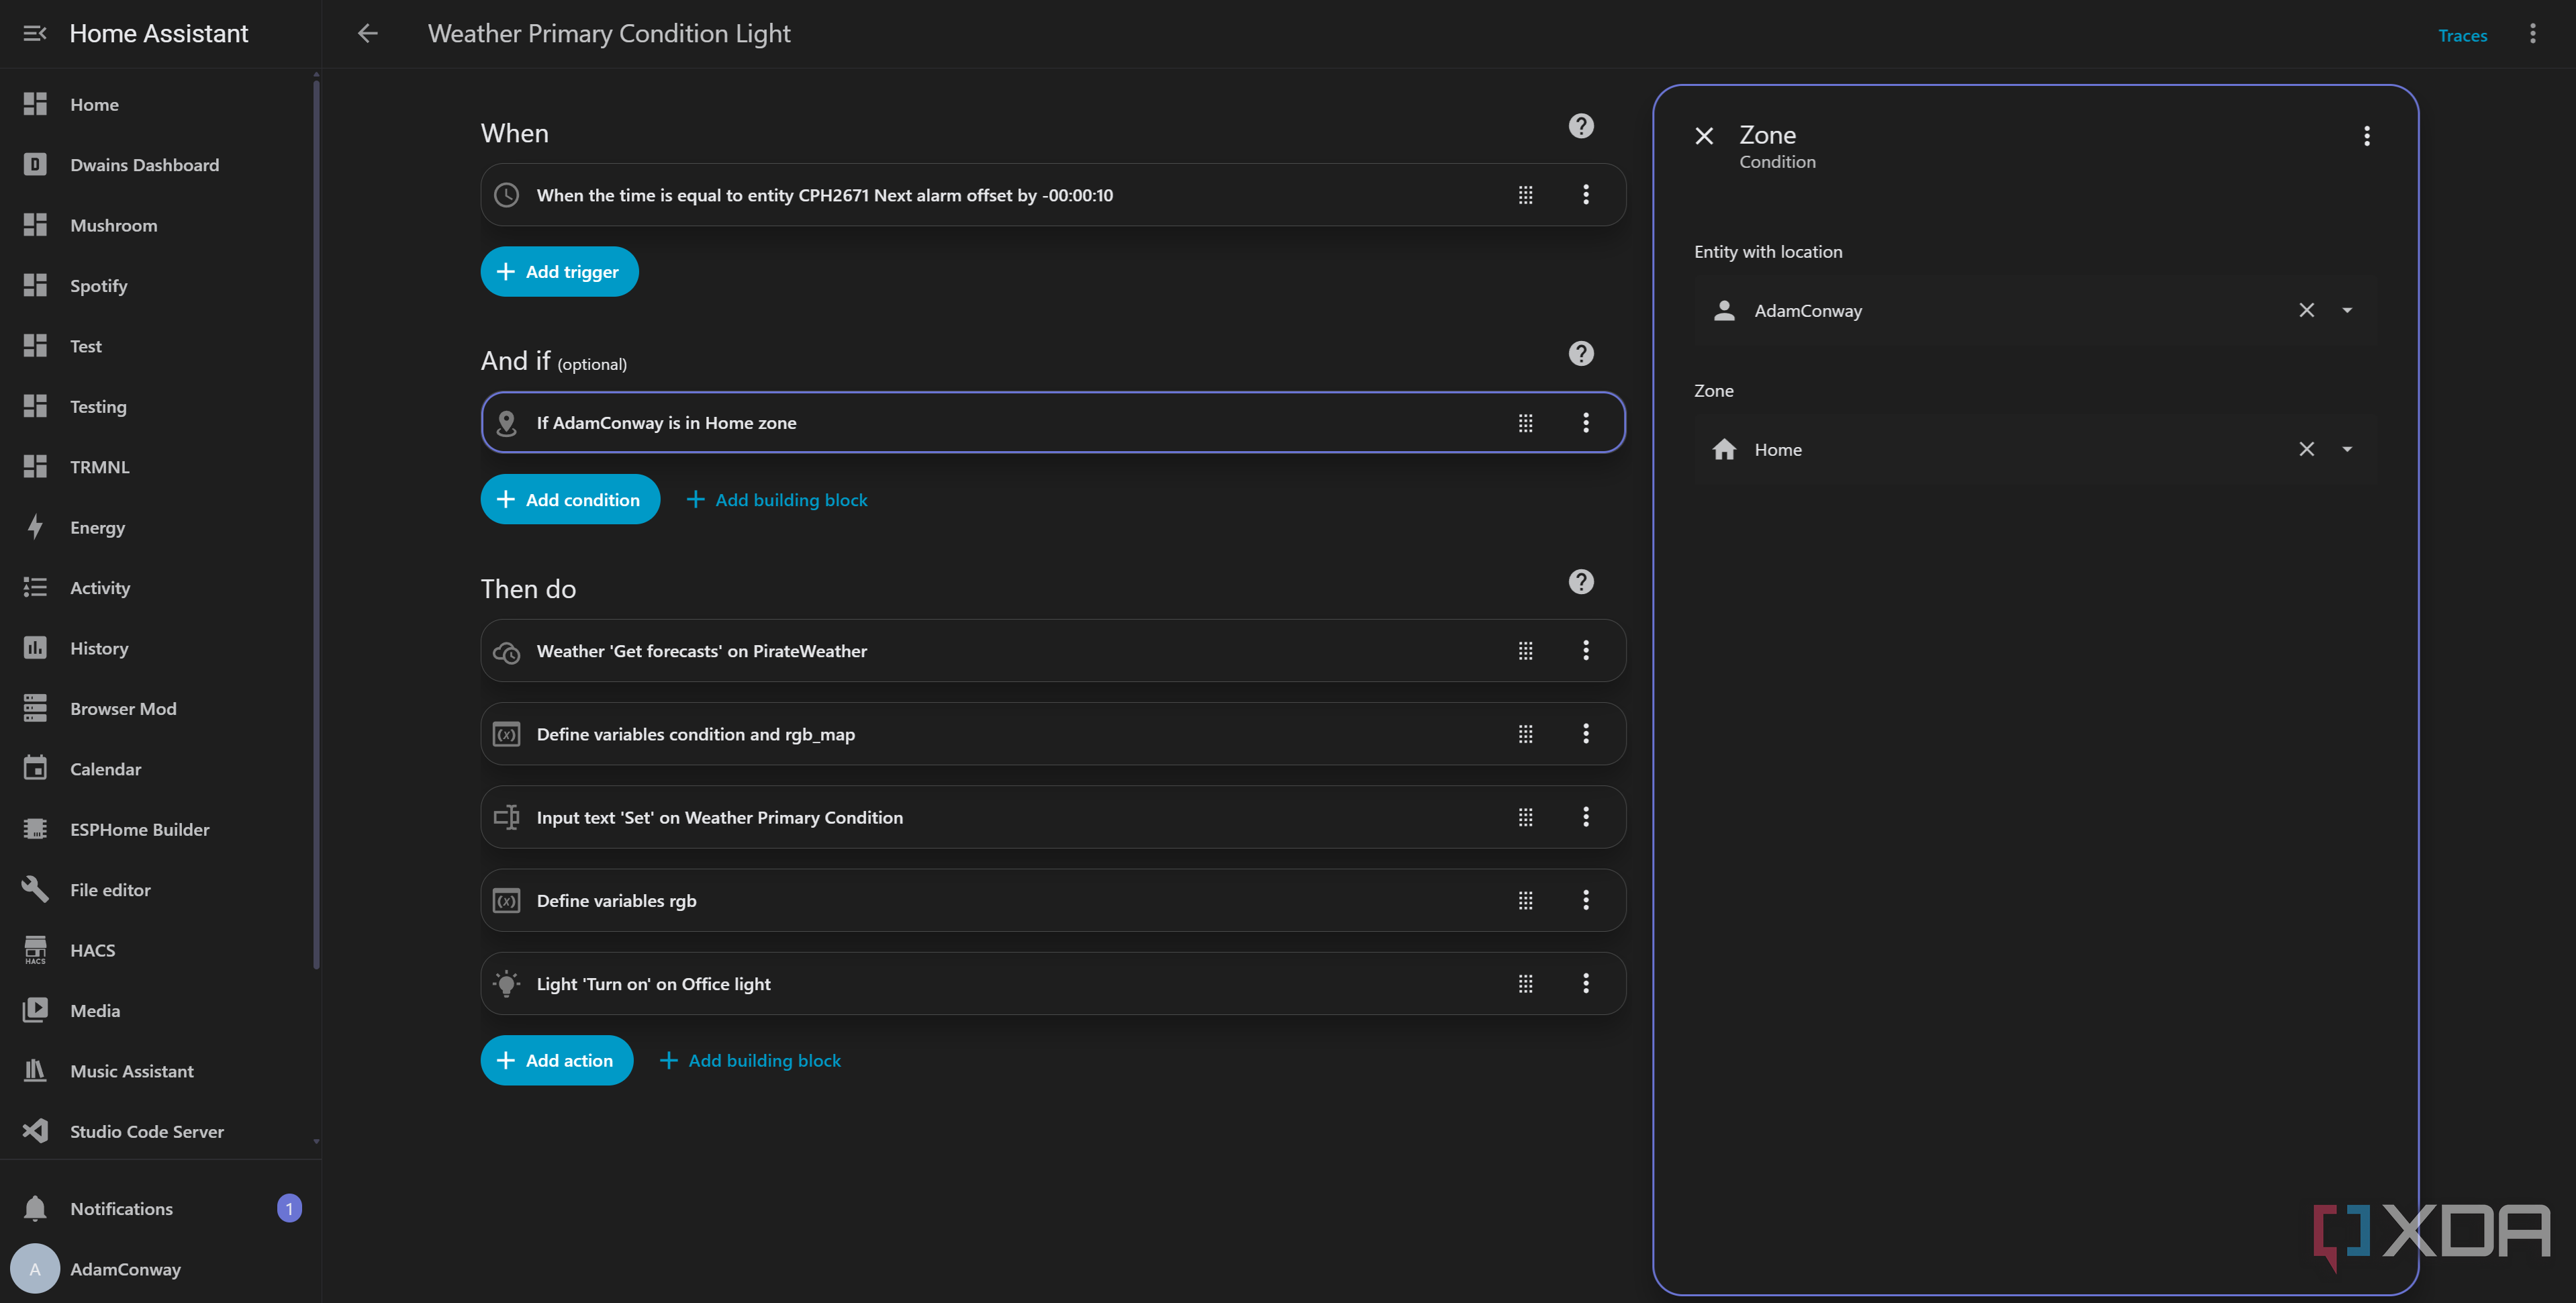Add a new condition

click(x=570, y=499)
